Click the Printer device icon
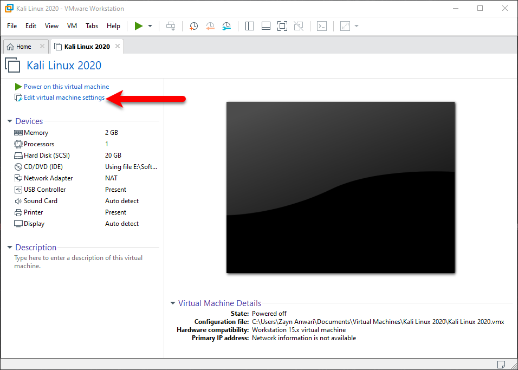518x370 pixels. point(18,212)
